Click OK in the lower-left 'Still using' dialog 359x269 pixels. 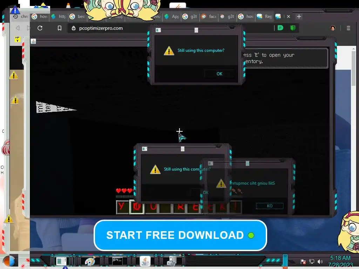click(205, 193)
